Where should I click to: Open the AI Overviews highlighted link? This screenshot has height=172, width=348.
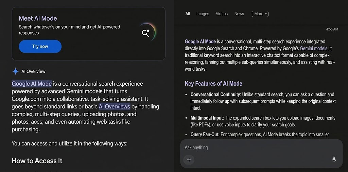click(114, 106)
